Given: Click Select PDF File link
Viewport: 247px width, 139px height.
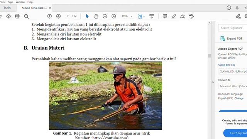Looking at the screenshot, I should tap(227, 65).
